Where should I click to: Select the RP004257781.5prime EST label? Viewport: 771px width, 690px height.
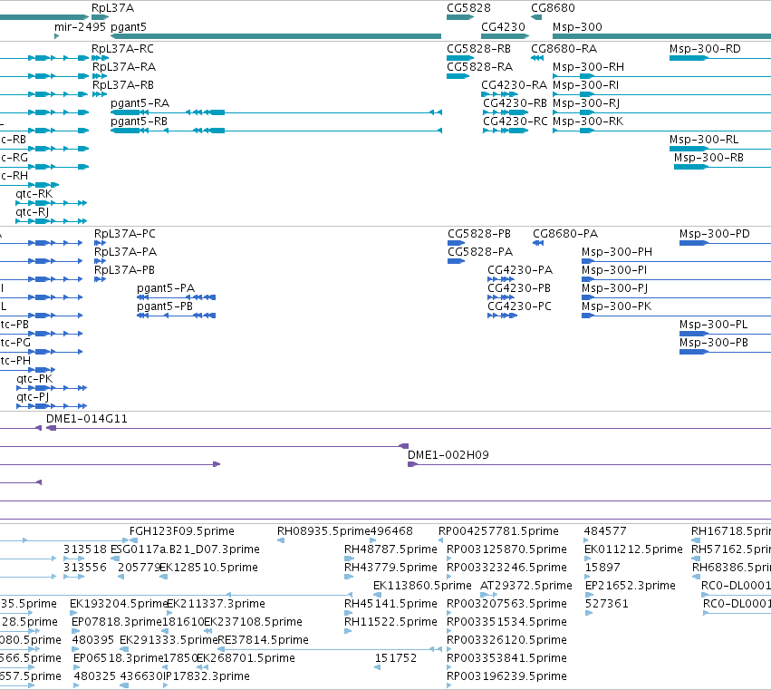point(498,531)
